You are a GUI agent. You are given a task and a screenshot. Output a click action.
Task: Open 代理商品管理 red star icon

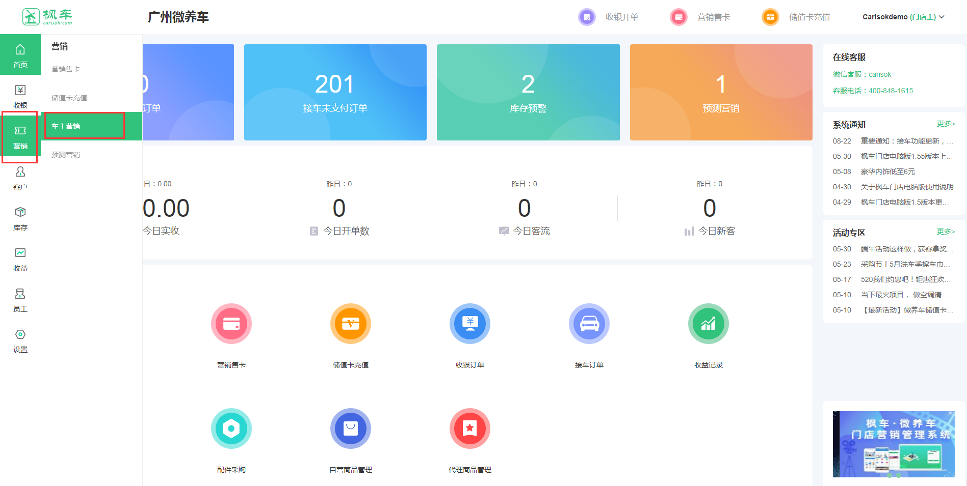[469, 429]
